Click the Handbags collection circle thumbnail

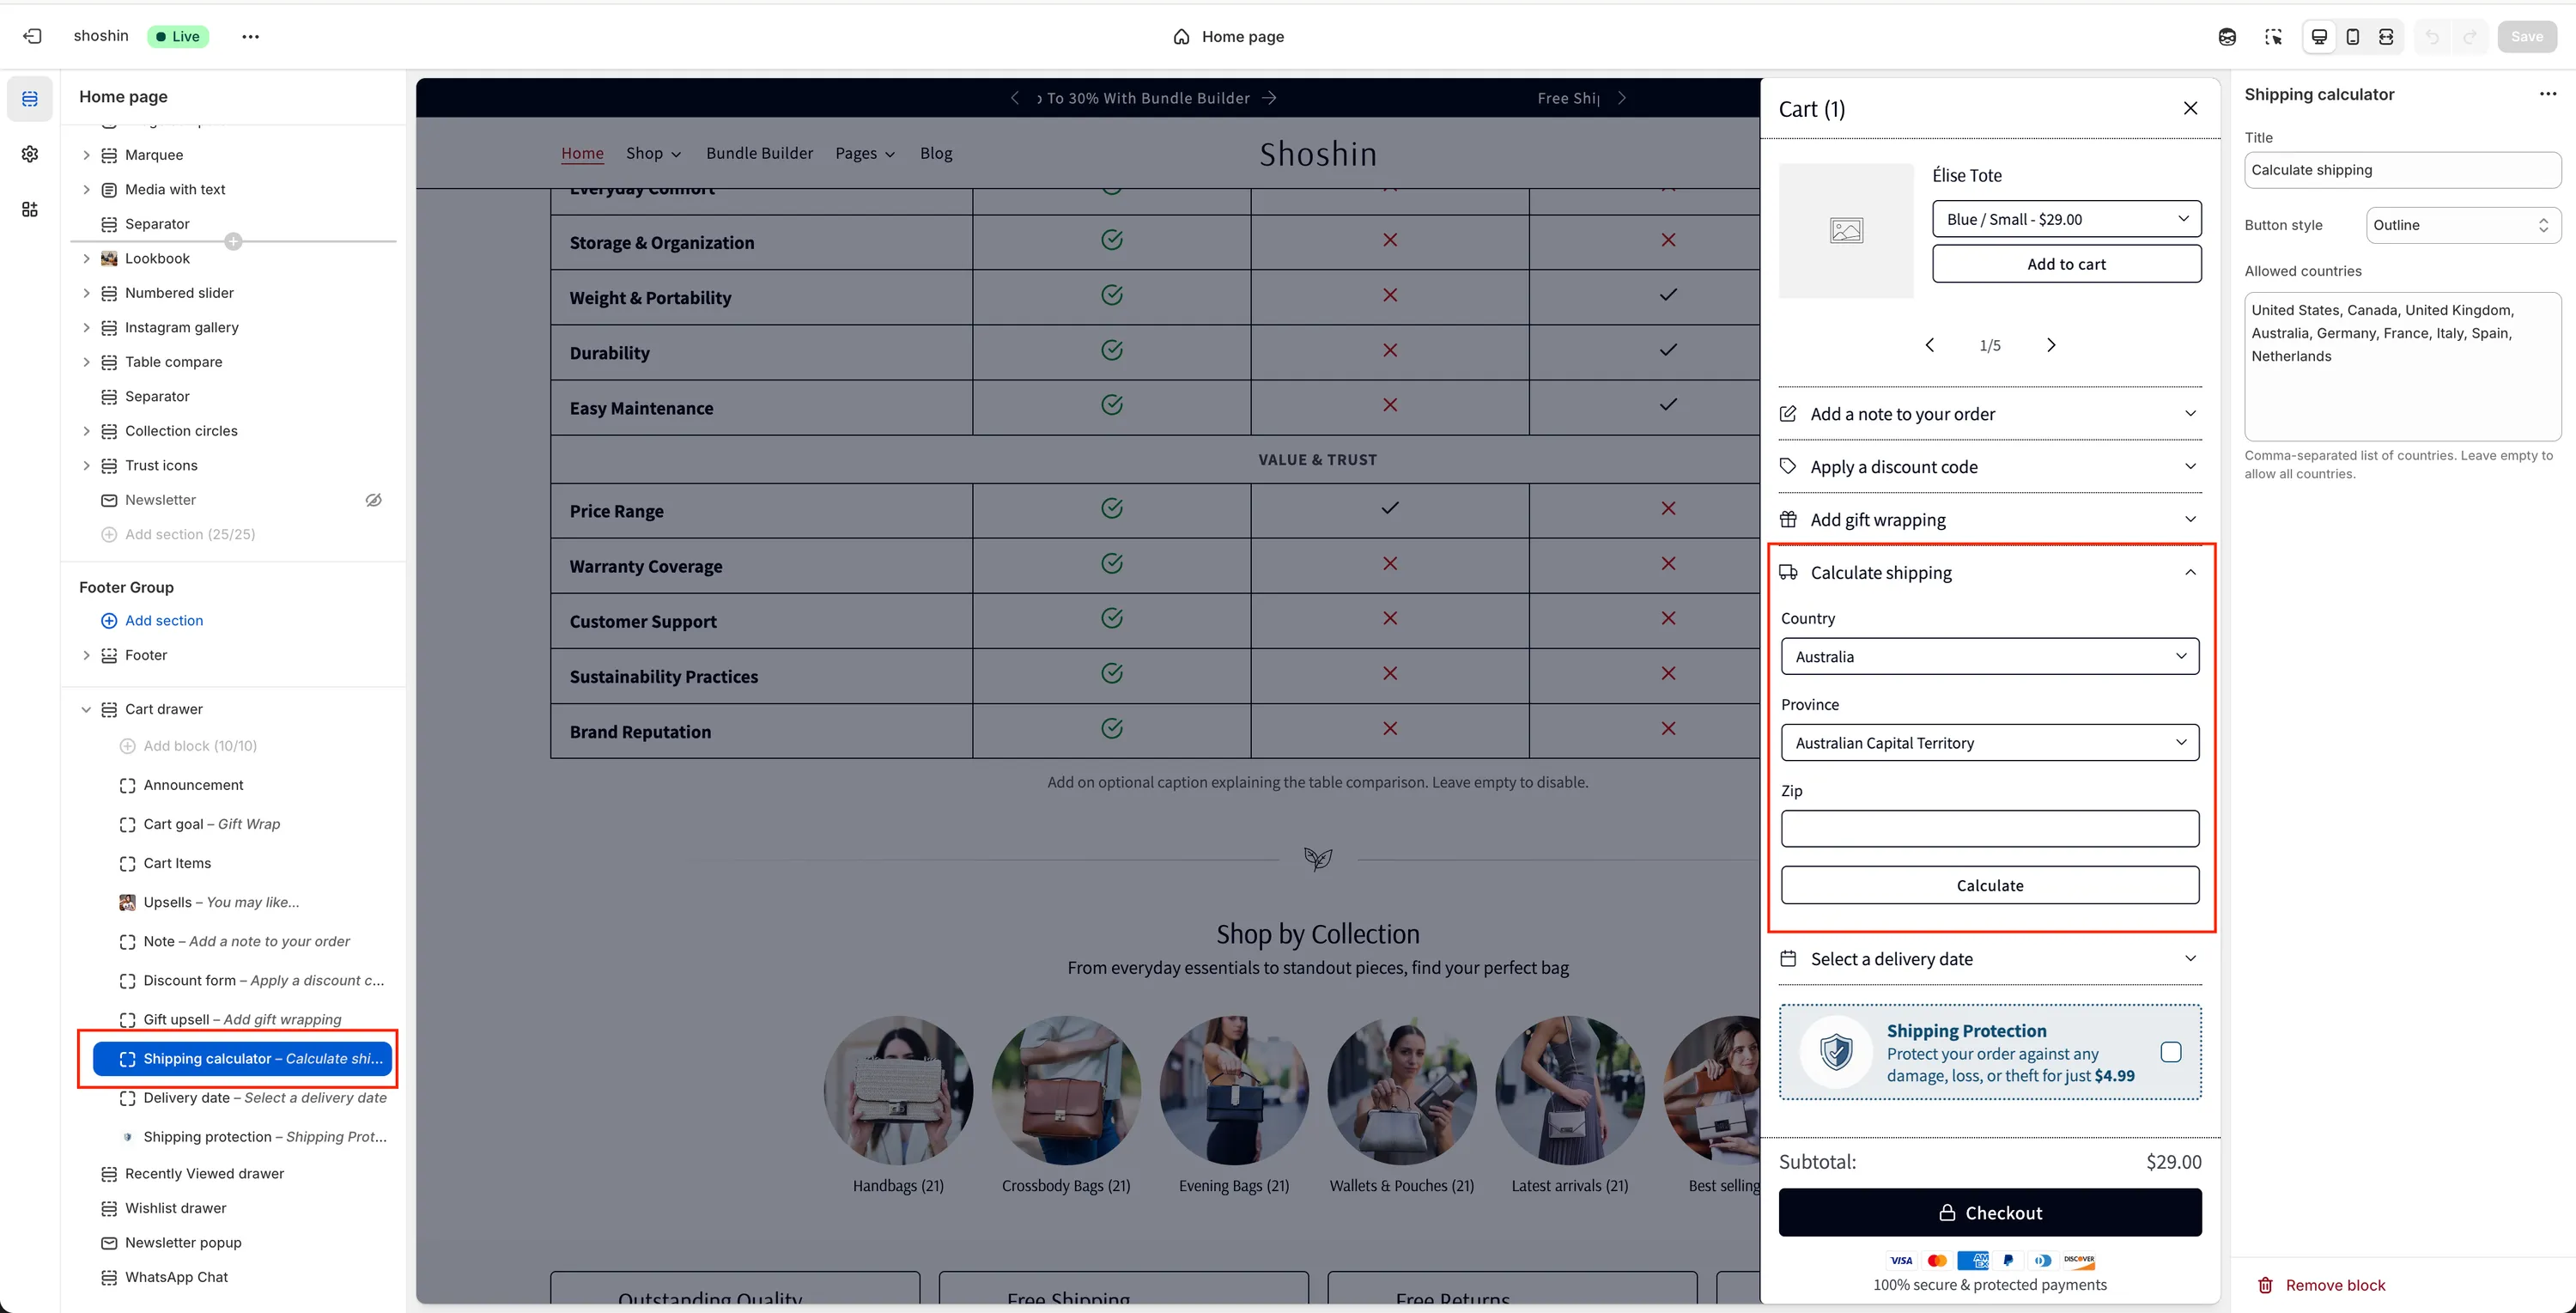tap(898, 1090)
